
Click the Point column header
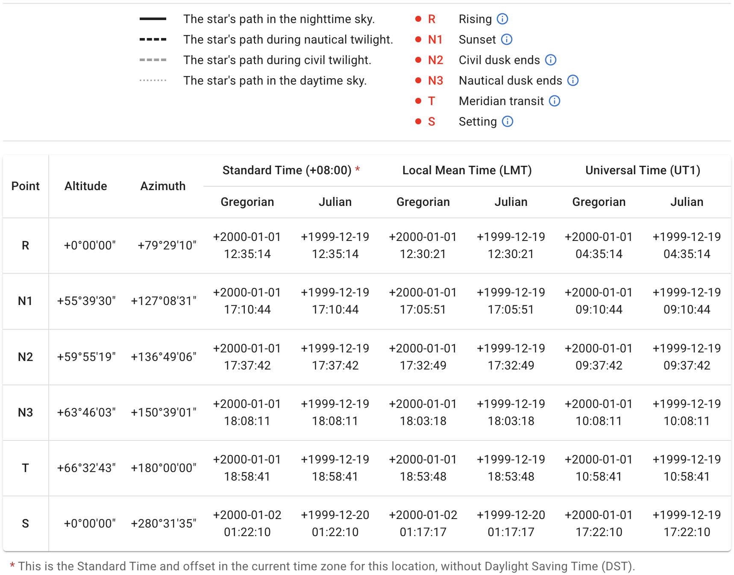(x=26, y=186)
